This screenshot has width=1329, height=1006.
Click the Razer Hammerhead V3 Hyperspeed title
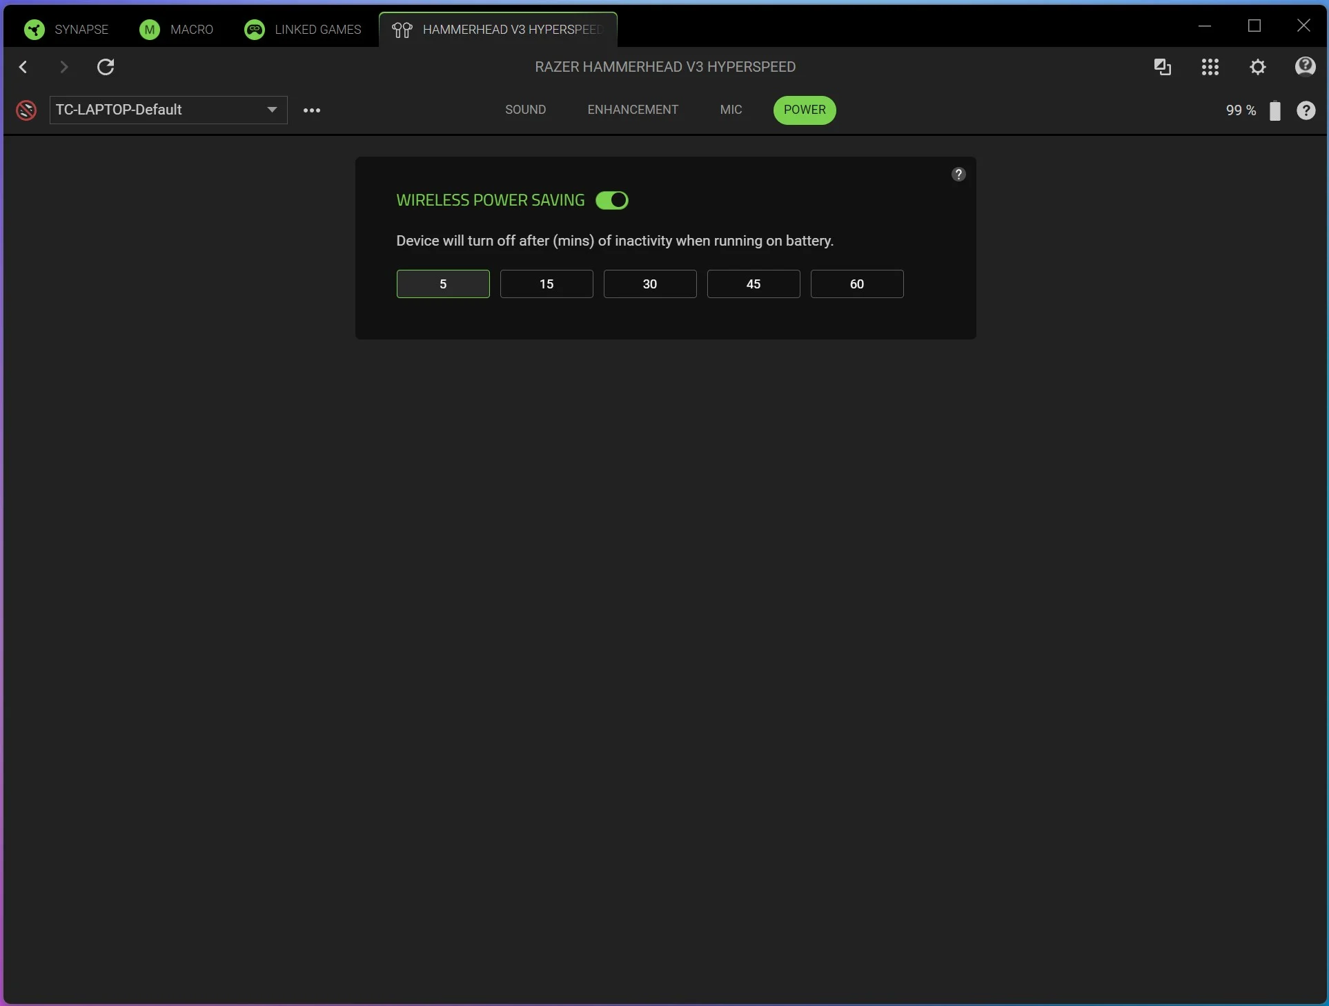665,67
